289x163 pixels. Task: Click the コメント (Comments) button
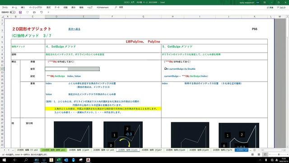[x=281, y=8]
